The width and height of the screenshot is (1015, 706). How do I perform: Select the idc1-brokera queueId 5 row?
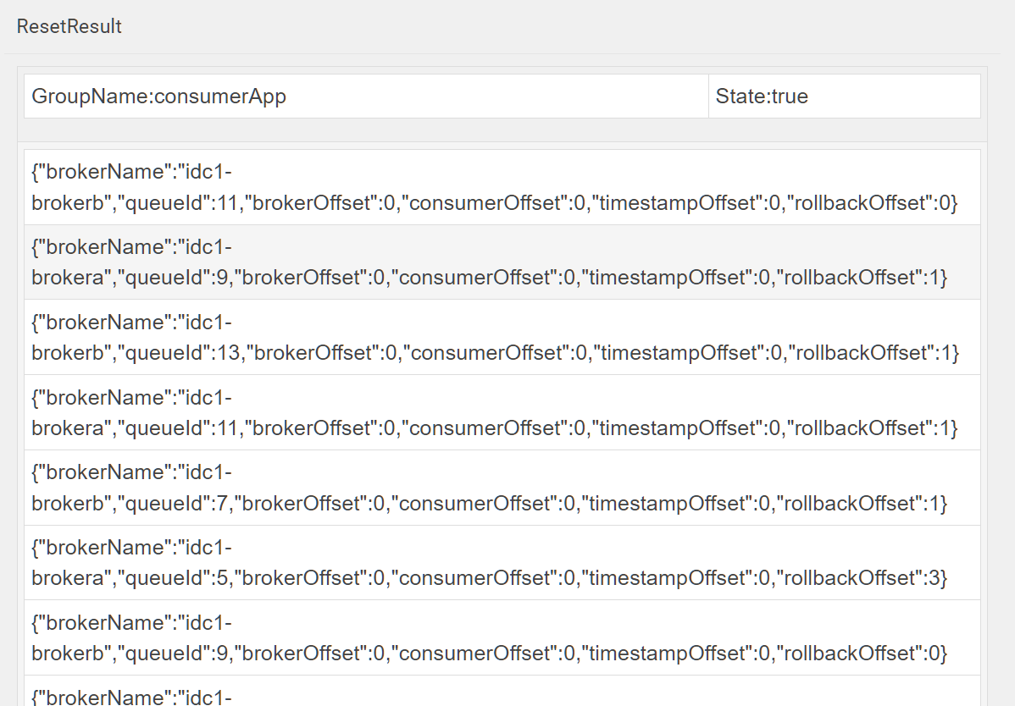coord(502,563)
